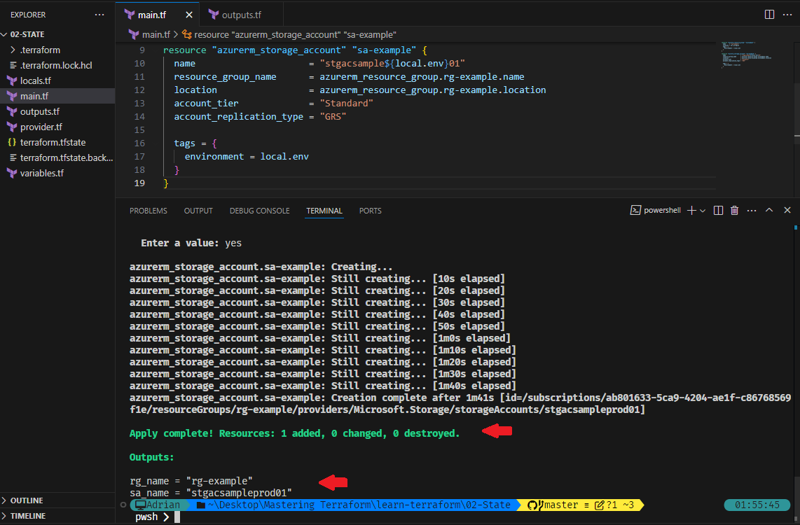
Task: Click the 01:55:45 time in terminal
Action: pos(757,505)
